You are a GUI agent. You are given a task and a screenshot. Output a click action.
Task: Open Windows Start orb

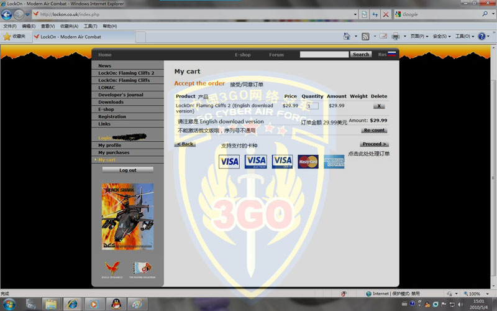(9, 304)
